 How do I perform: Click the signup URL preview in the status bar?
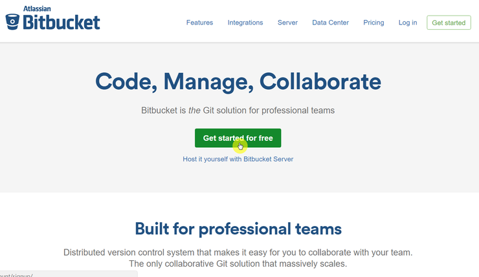pos(69,274)
